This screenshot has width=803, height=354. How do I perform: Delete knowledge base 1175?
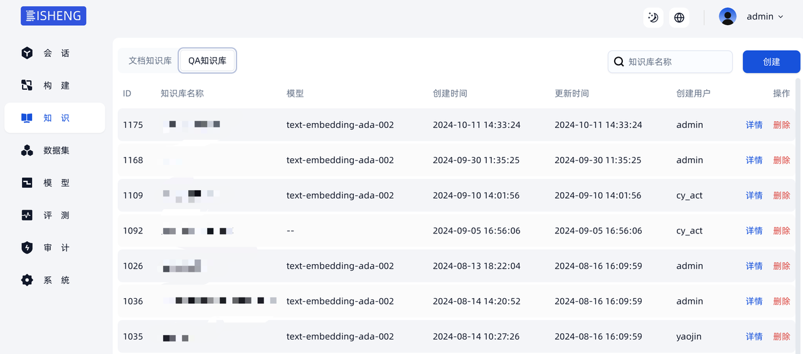click(x=782, y=125)
